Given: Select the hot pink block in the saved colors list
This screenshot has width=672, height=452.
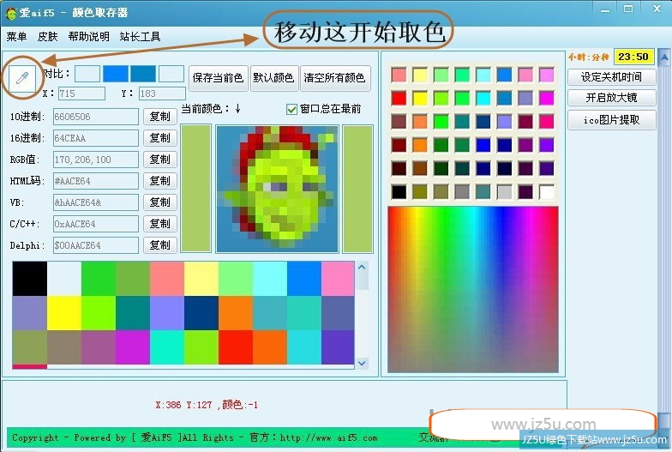Looking at the screenshot, I should (338, 279).
